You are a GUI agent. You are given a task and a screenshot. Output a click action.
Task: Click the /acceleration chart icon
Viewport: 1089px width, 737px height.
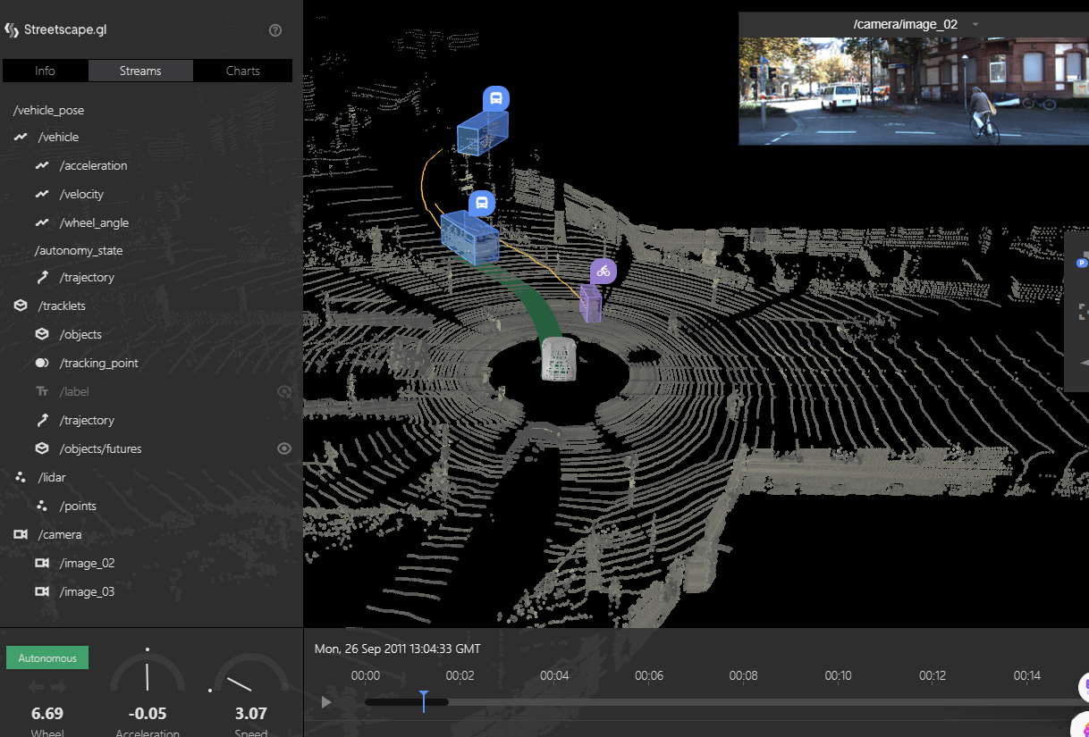click(42, 166)
